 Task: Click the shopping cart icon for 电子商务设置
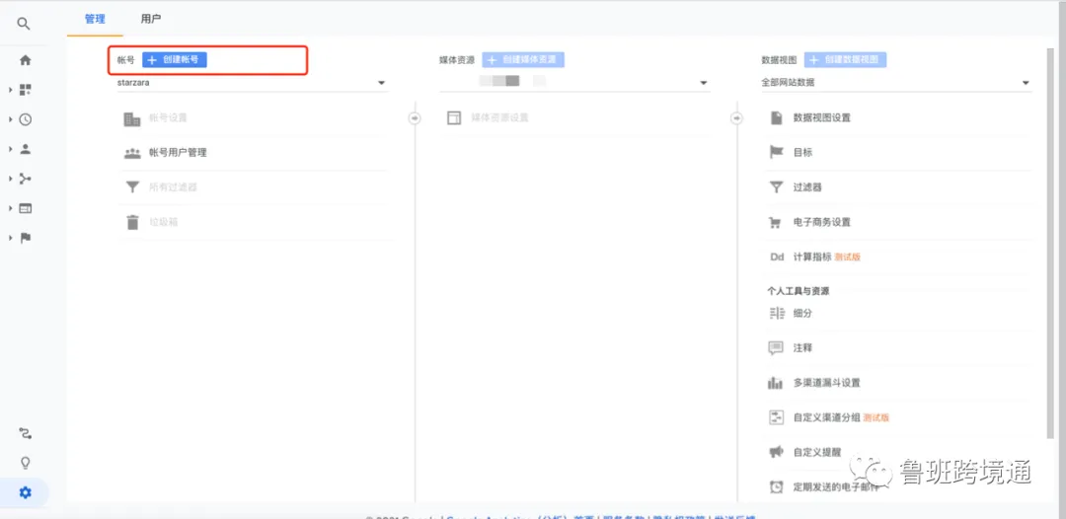point(775,222)
